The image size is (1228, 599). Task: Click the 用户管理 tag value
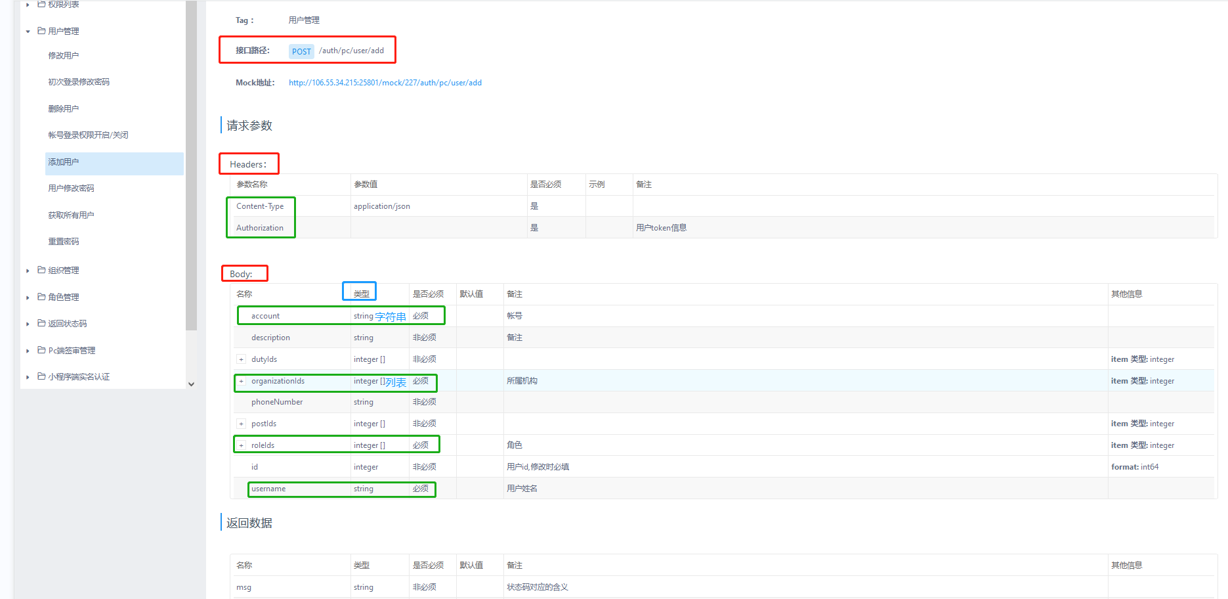[x=304, y=20]
